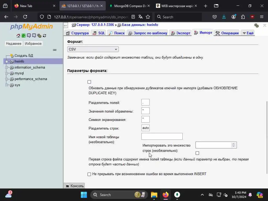Select information_schema database in tree
Viewport: 268px width, 201px height.
(30, 68)
